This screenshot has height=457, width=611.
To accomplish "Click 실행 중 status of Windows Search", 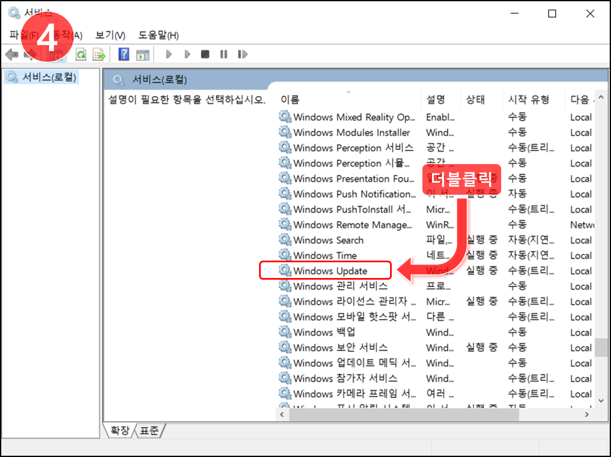I will tap(482, 239).
